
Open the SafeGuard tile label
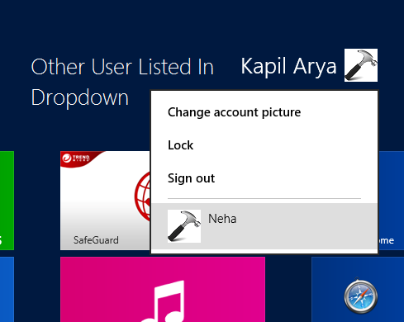coord(96,240)
